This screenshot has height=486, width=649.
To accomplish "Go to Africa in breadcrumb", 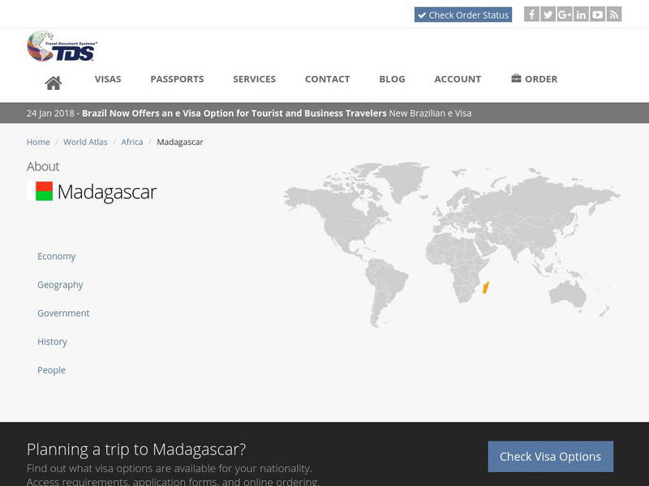I will [x=132, y=142].
